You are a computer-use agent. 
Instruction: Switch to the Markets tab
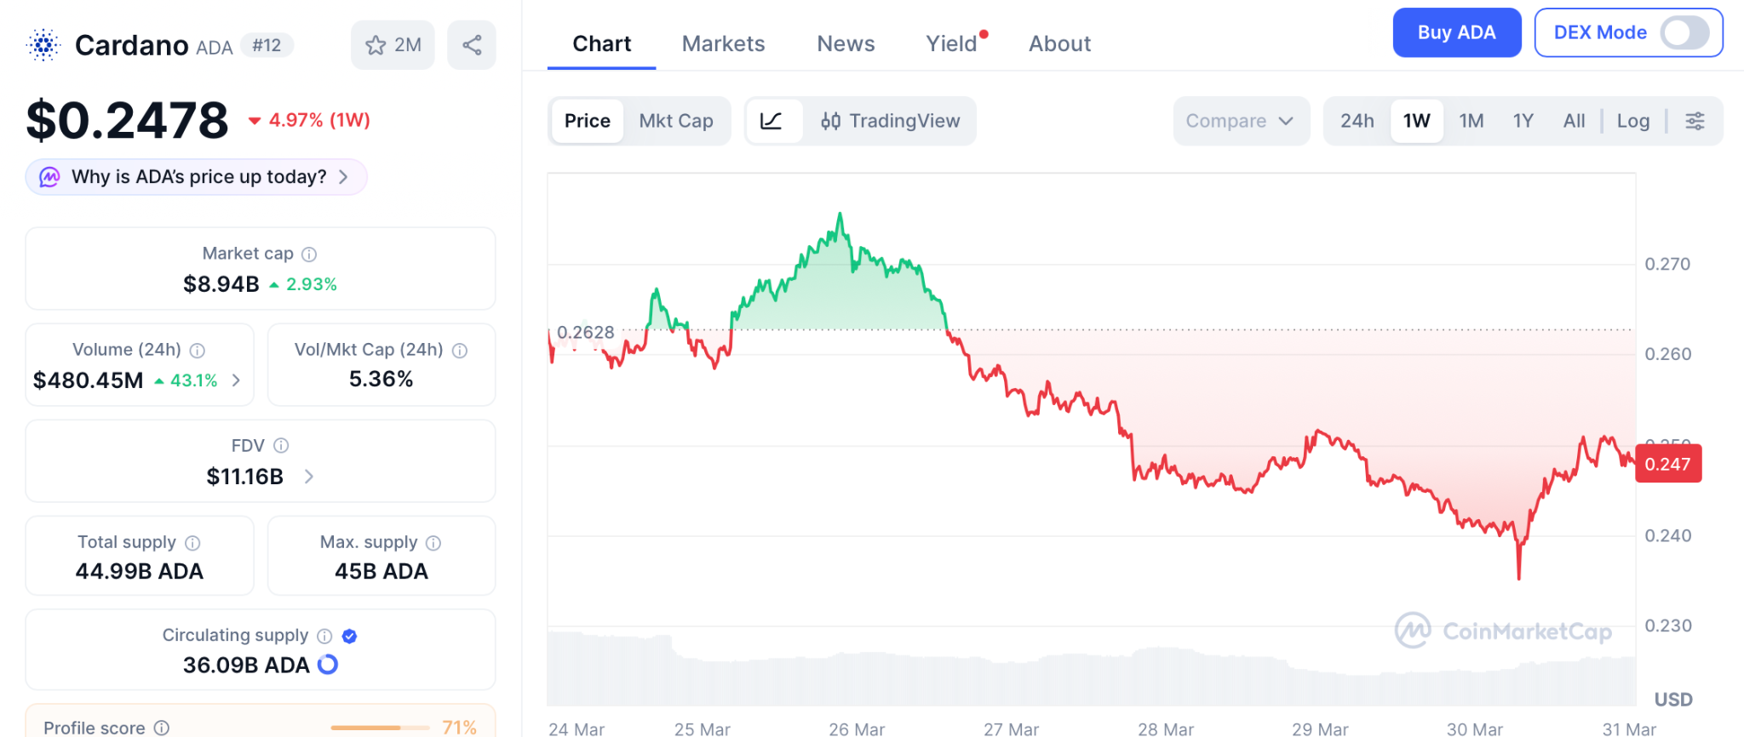[723, 43]
